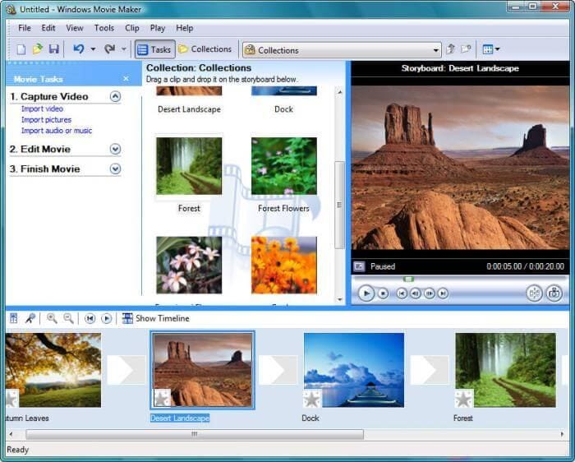This screenshot has width=575, height=462.
Task: Click the Import pictures link
Action: [46, 120]
